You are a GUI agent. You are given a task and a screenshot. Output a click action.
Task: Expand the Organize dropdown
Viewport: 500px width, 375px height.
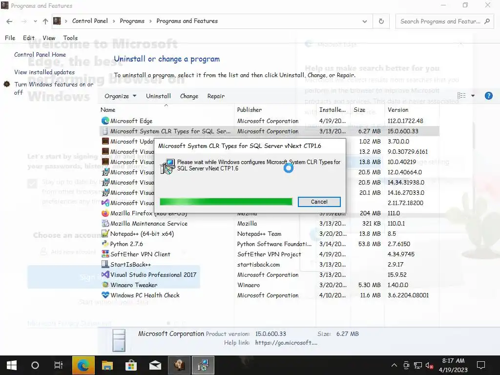click(120, 96)
